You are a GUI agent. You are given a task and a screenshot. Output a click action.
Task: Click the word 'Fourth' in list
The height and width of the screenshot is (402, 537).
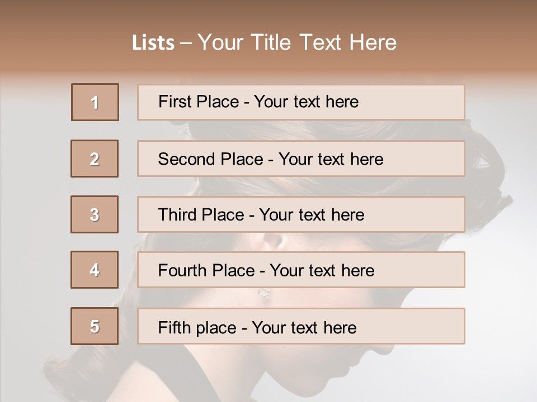tap(182, 270)
